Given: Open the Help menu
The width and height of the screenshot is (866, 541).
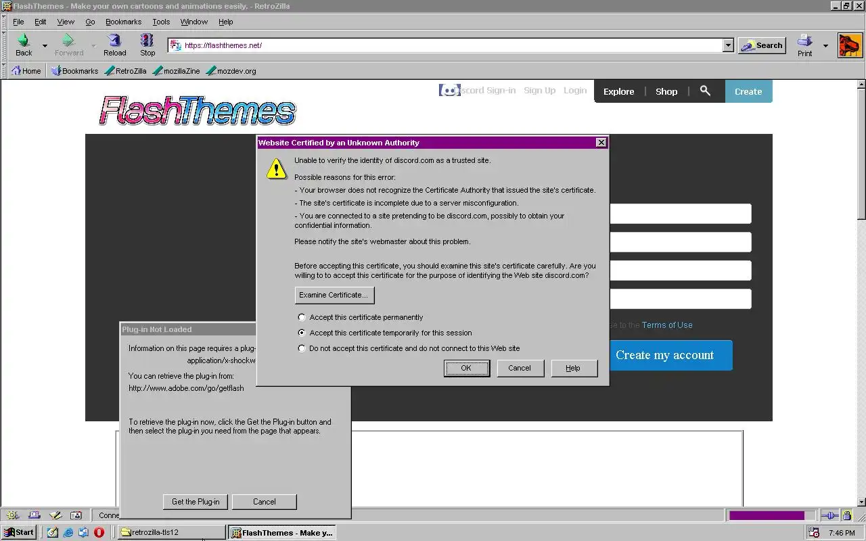Looking at the screenshot, I should tap(225, 22).
